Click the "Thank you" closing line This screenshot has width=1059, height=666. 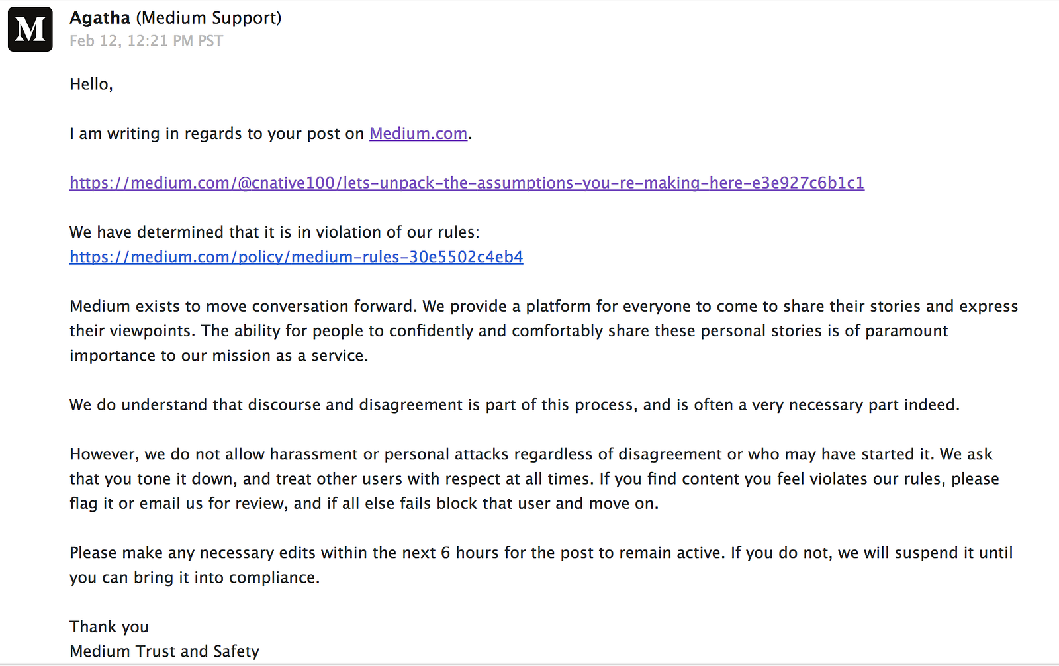pos(109,627)
